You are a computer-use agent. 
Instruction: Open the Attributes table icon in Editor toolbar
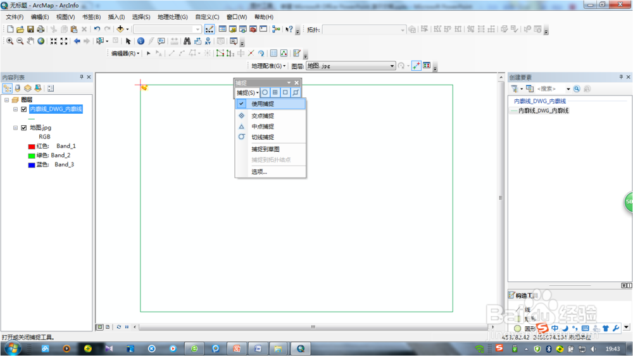[273, 53]
